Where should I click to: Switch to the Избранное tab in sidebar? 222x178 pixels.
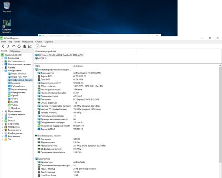click(x=15, y=51)
